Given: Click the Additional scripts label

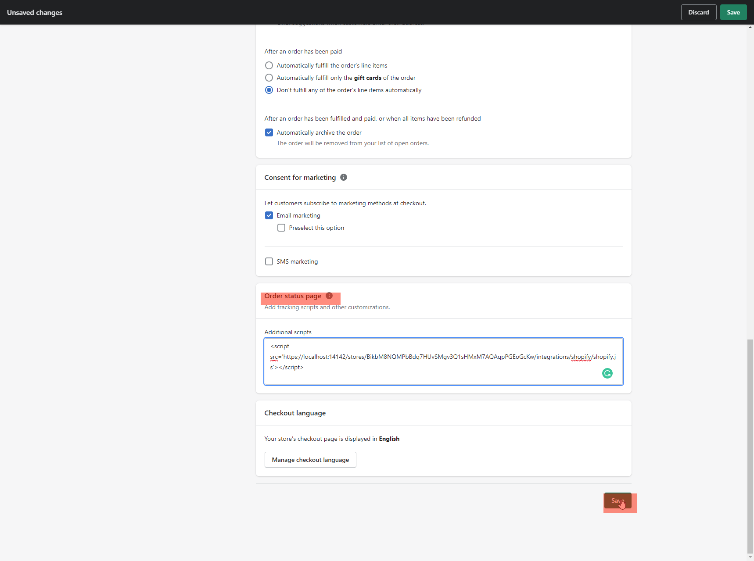Looking at the screenshot, I should [x=288, y=332].
